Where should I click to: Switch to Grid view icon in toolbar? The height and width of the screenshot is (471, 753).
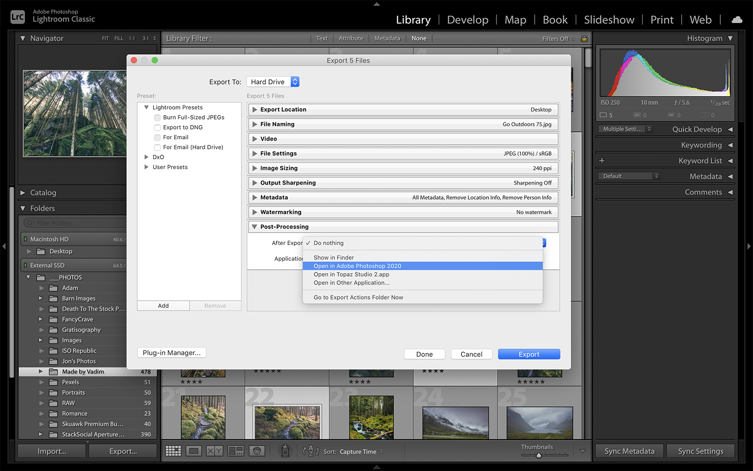tap(173, 451)
